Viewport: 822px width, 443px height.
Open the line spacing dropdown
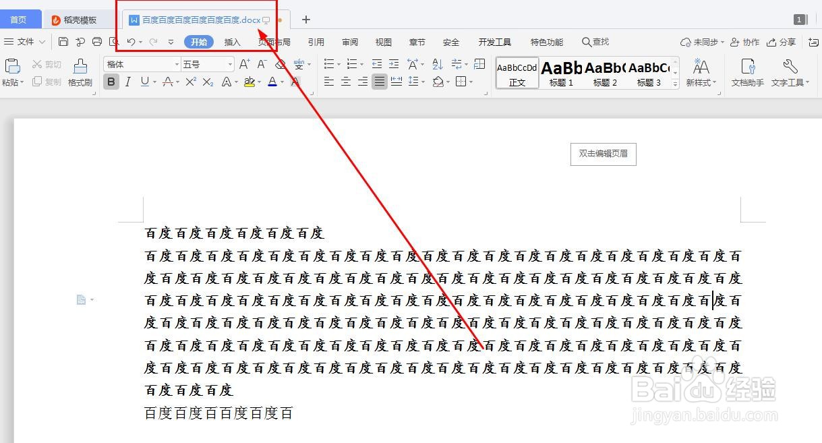coord(422,82)
